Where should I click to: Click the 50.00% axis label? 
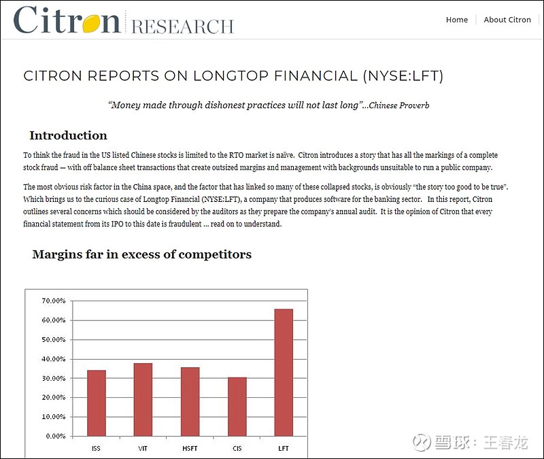click(x=54, y=339)
